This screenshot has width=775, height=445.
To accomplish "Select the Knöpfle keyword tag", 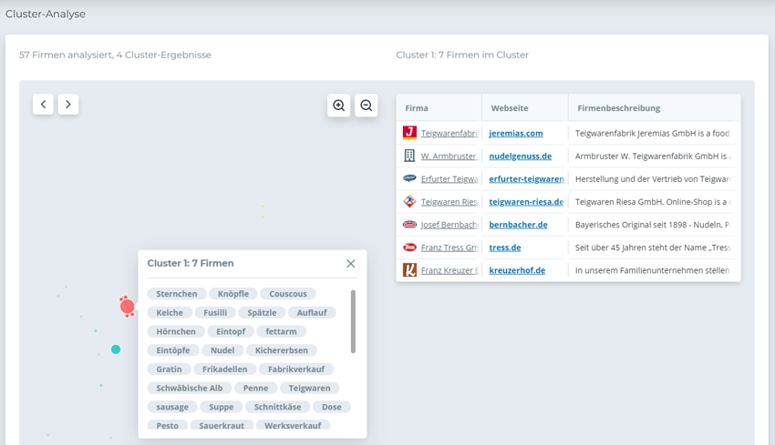I will coord(233,294).
